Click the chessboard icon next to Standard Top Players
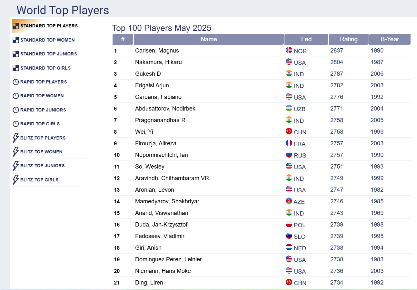The image size is (417, 290). tap(15, 25)
